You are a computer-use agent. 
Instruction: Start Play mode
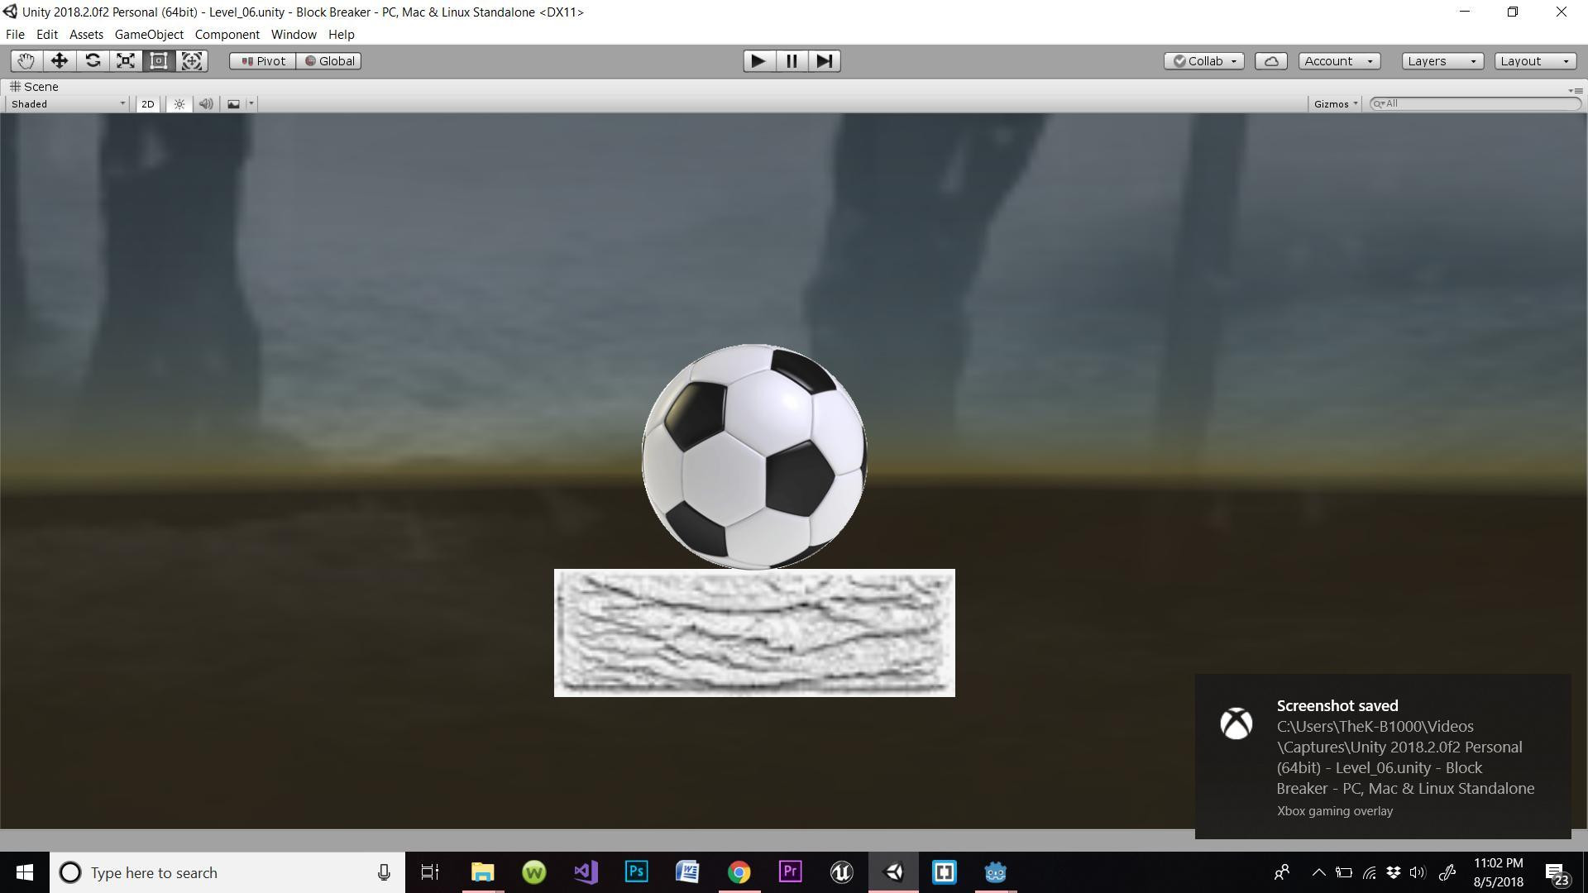pyautogui.click(x=758, y=61)
